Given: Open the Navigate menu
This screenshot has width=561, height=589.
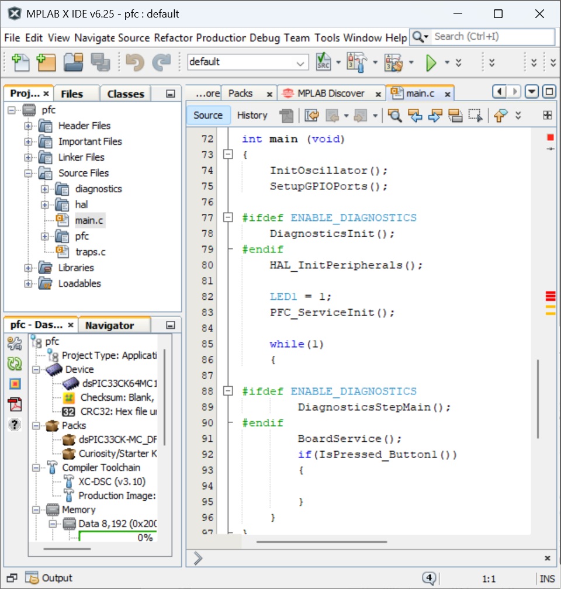Looking at the screenshot, I should click(x=95, y=38).
